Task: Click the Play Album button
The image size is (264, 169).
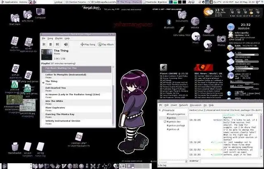Action: click(106, 45)
